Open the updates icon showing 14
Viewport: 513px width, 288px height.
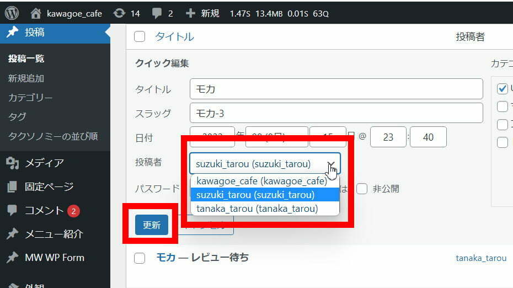coord(119,13)
